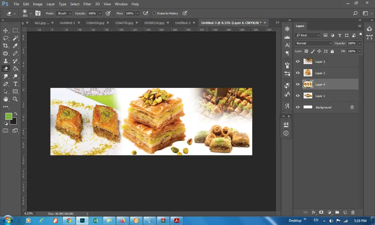The width and height of the screenshot is (375, 225).
Task: Hide Layer 3 visibility eye
Action: click(x=298, y=62)
